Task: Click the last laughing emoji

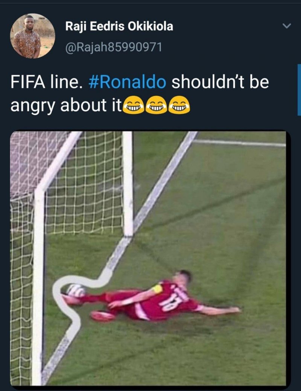Action: [179, 105]
